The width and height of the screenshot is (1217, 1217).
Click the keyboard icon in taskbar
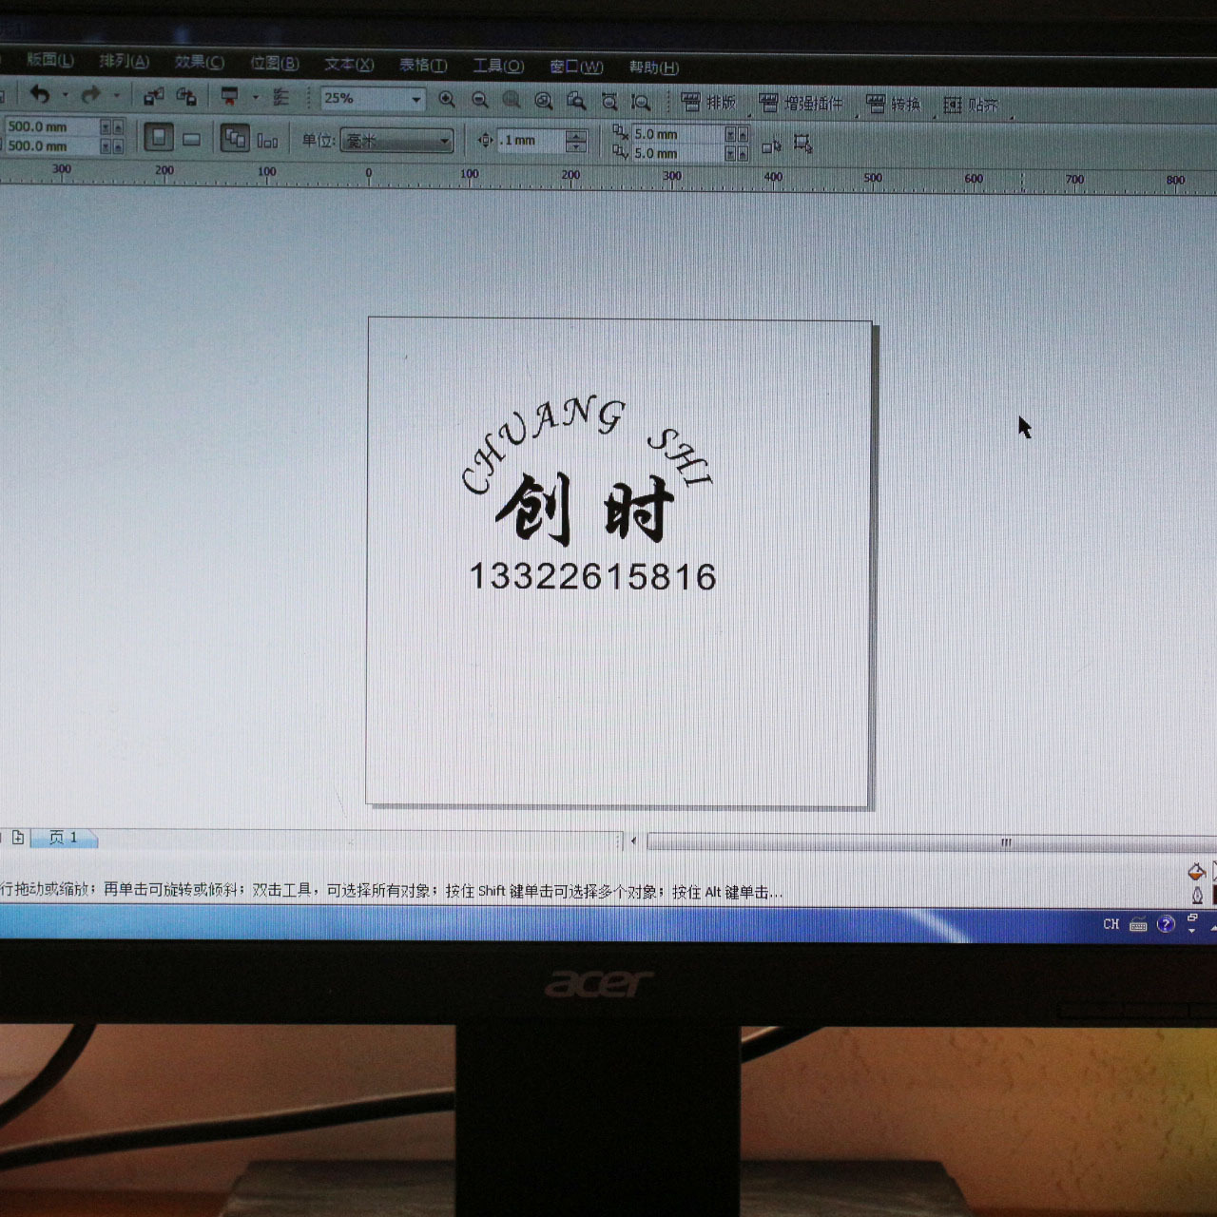pyautogui.click(x=1138, y=925)
